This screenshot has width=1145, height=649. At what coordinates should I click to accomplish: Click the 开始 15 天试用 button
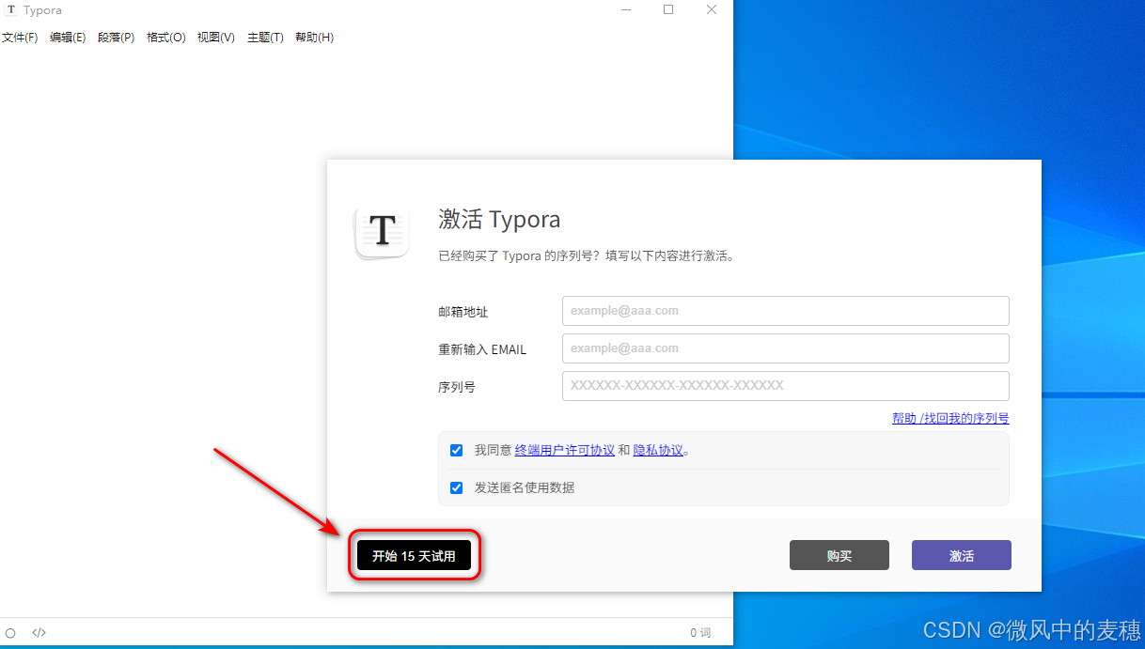414,556
